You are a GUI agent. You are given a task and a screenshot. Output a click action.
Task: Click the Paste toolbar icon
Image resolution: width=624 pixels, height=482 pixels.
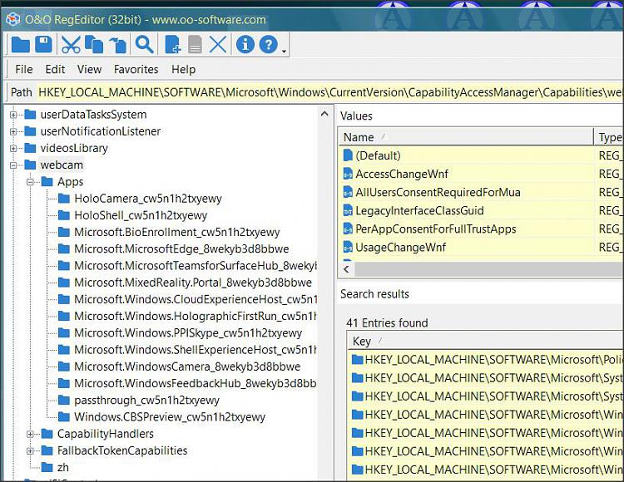118,45
